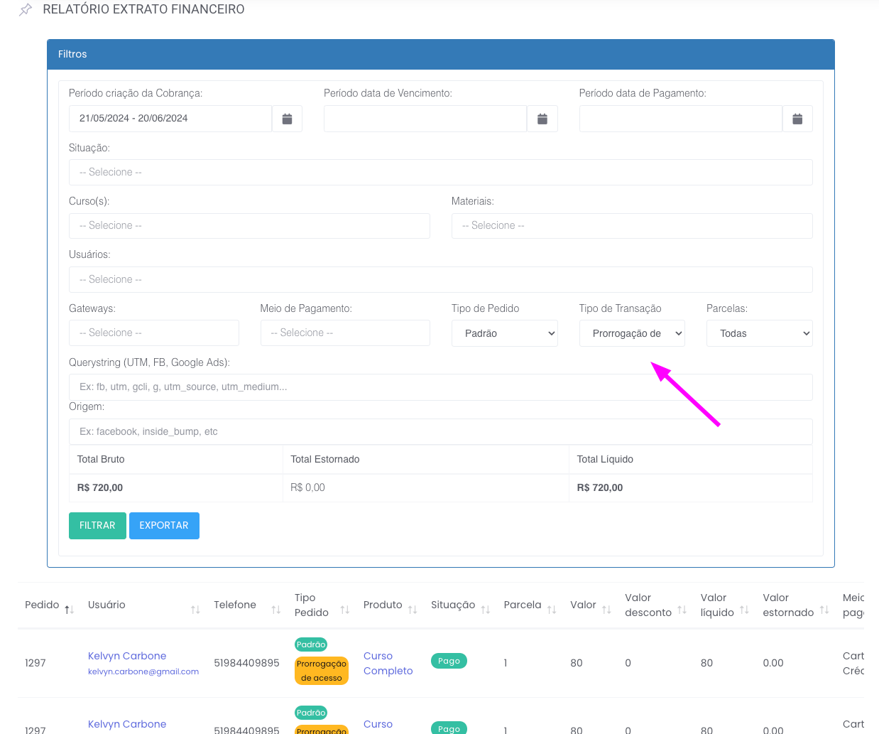Image resolution: width=879 pixels, height=734 pixels.
Task: Open calendar for Período data de Pagamento
Action: [x=797, y=119]
